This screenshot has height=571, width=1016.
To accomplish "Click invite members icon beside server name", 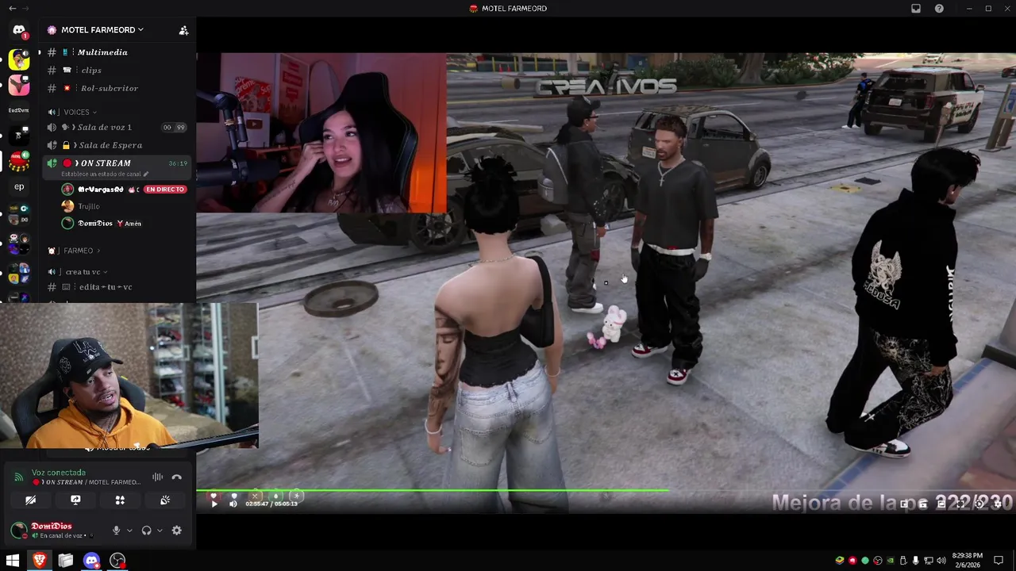I will [183, 30].
